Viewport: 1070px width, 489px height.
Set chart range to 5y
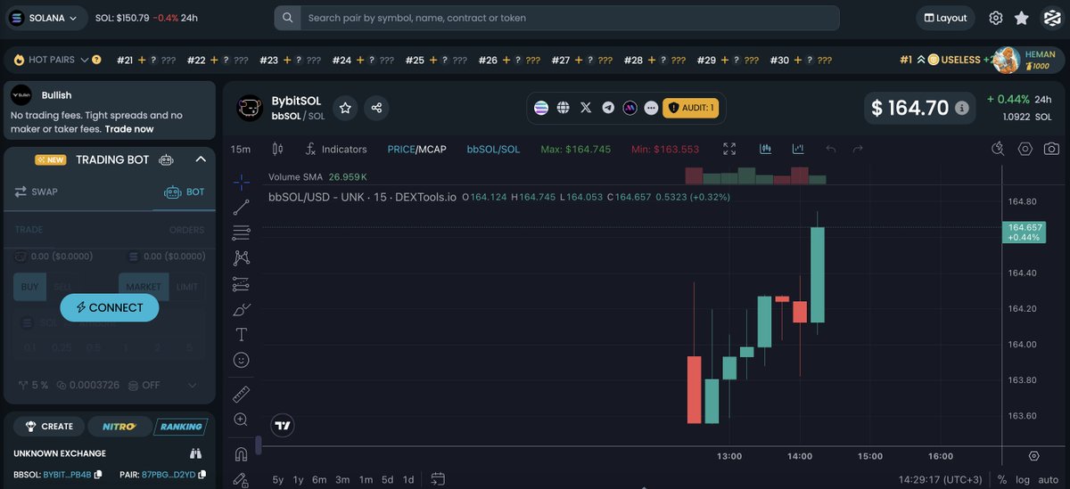click(x=278, y=479)
